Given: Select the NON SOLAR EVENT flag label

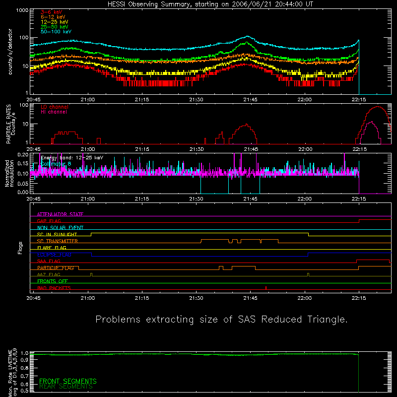Looking at the screenshot, I should pos(60,228).
